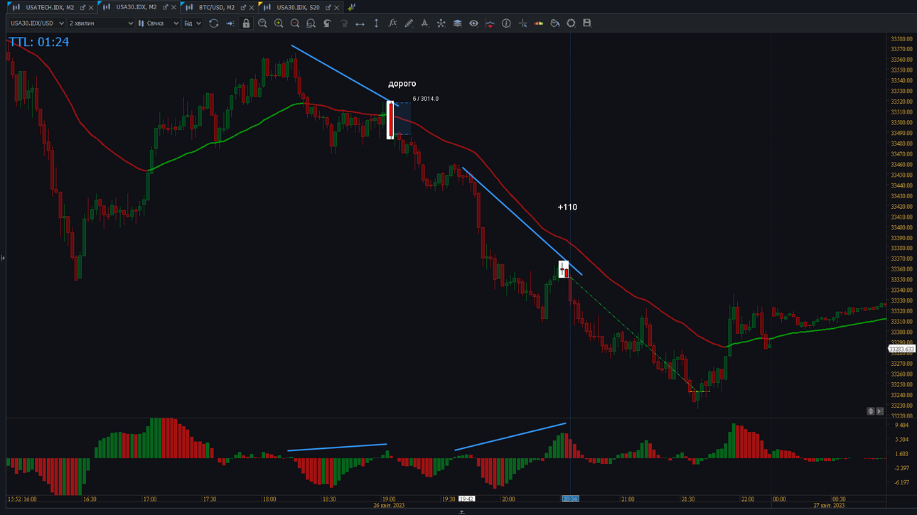Activate zoom-to-area magnifier tool
Screen dimensions: 917x515
[311, 23]
